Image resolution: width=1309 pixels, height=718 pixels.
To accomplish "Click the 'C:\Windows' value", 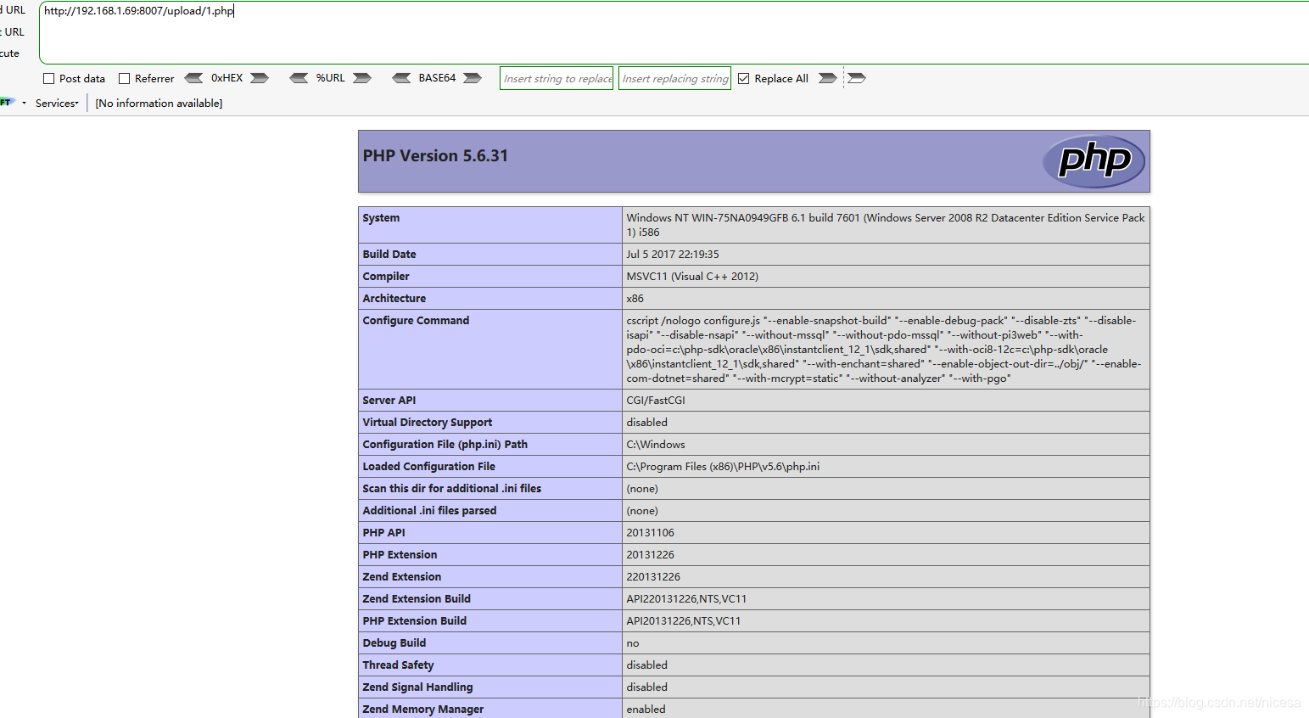I will 656,445.
